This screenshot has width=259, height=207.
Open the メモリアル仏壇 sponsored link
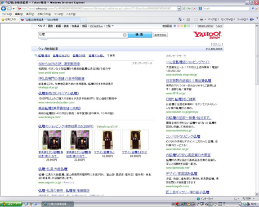[x=59, y=93]
